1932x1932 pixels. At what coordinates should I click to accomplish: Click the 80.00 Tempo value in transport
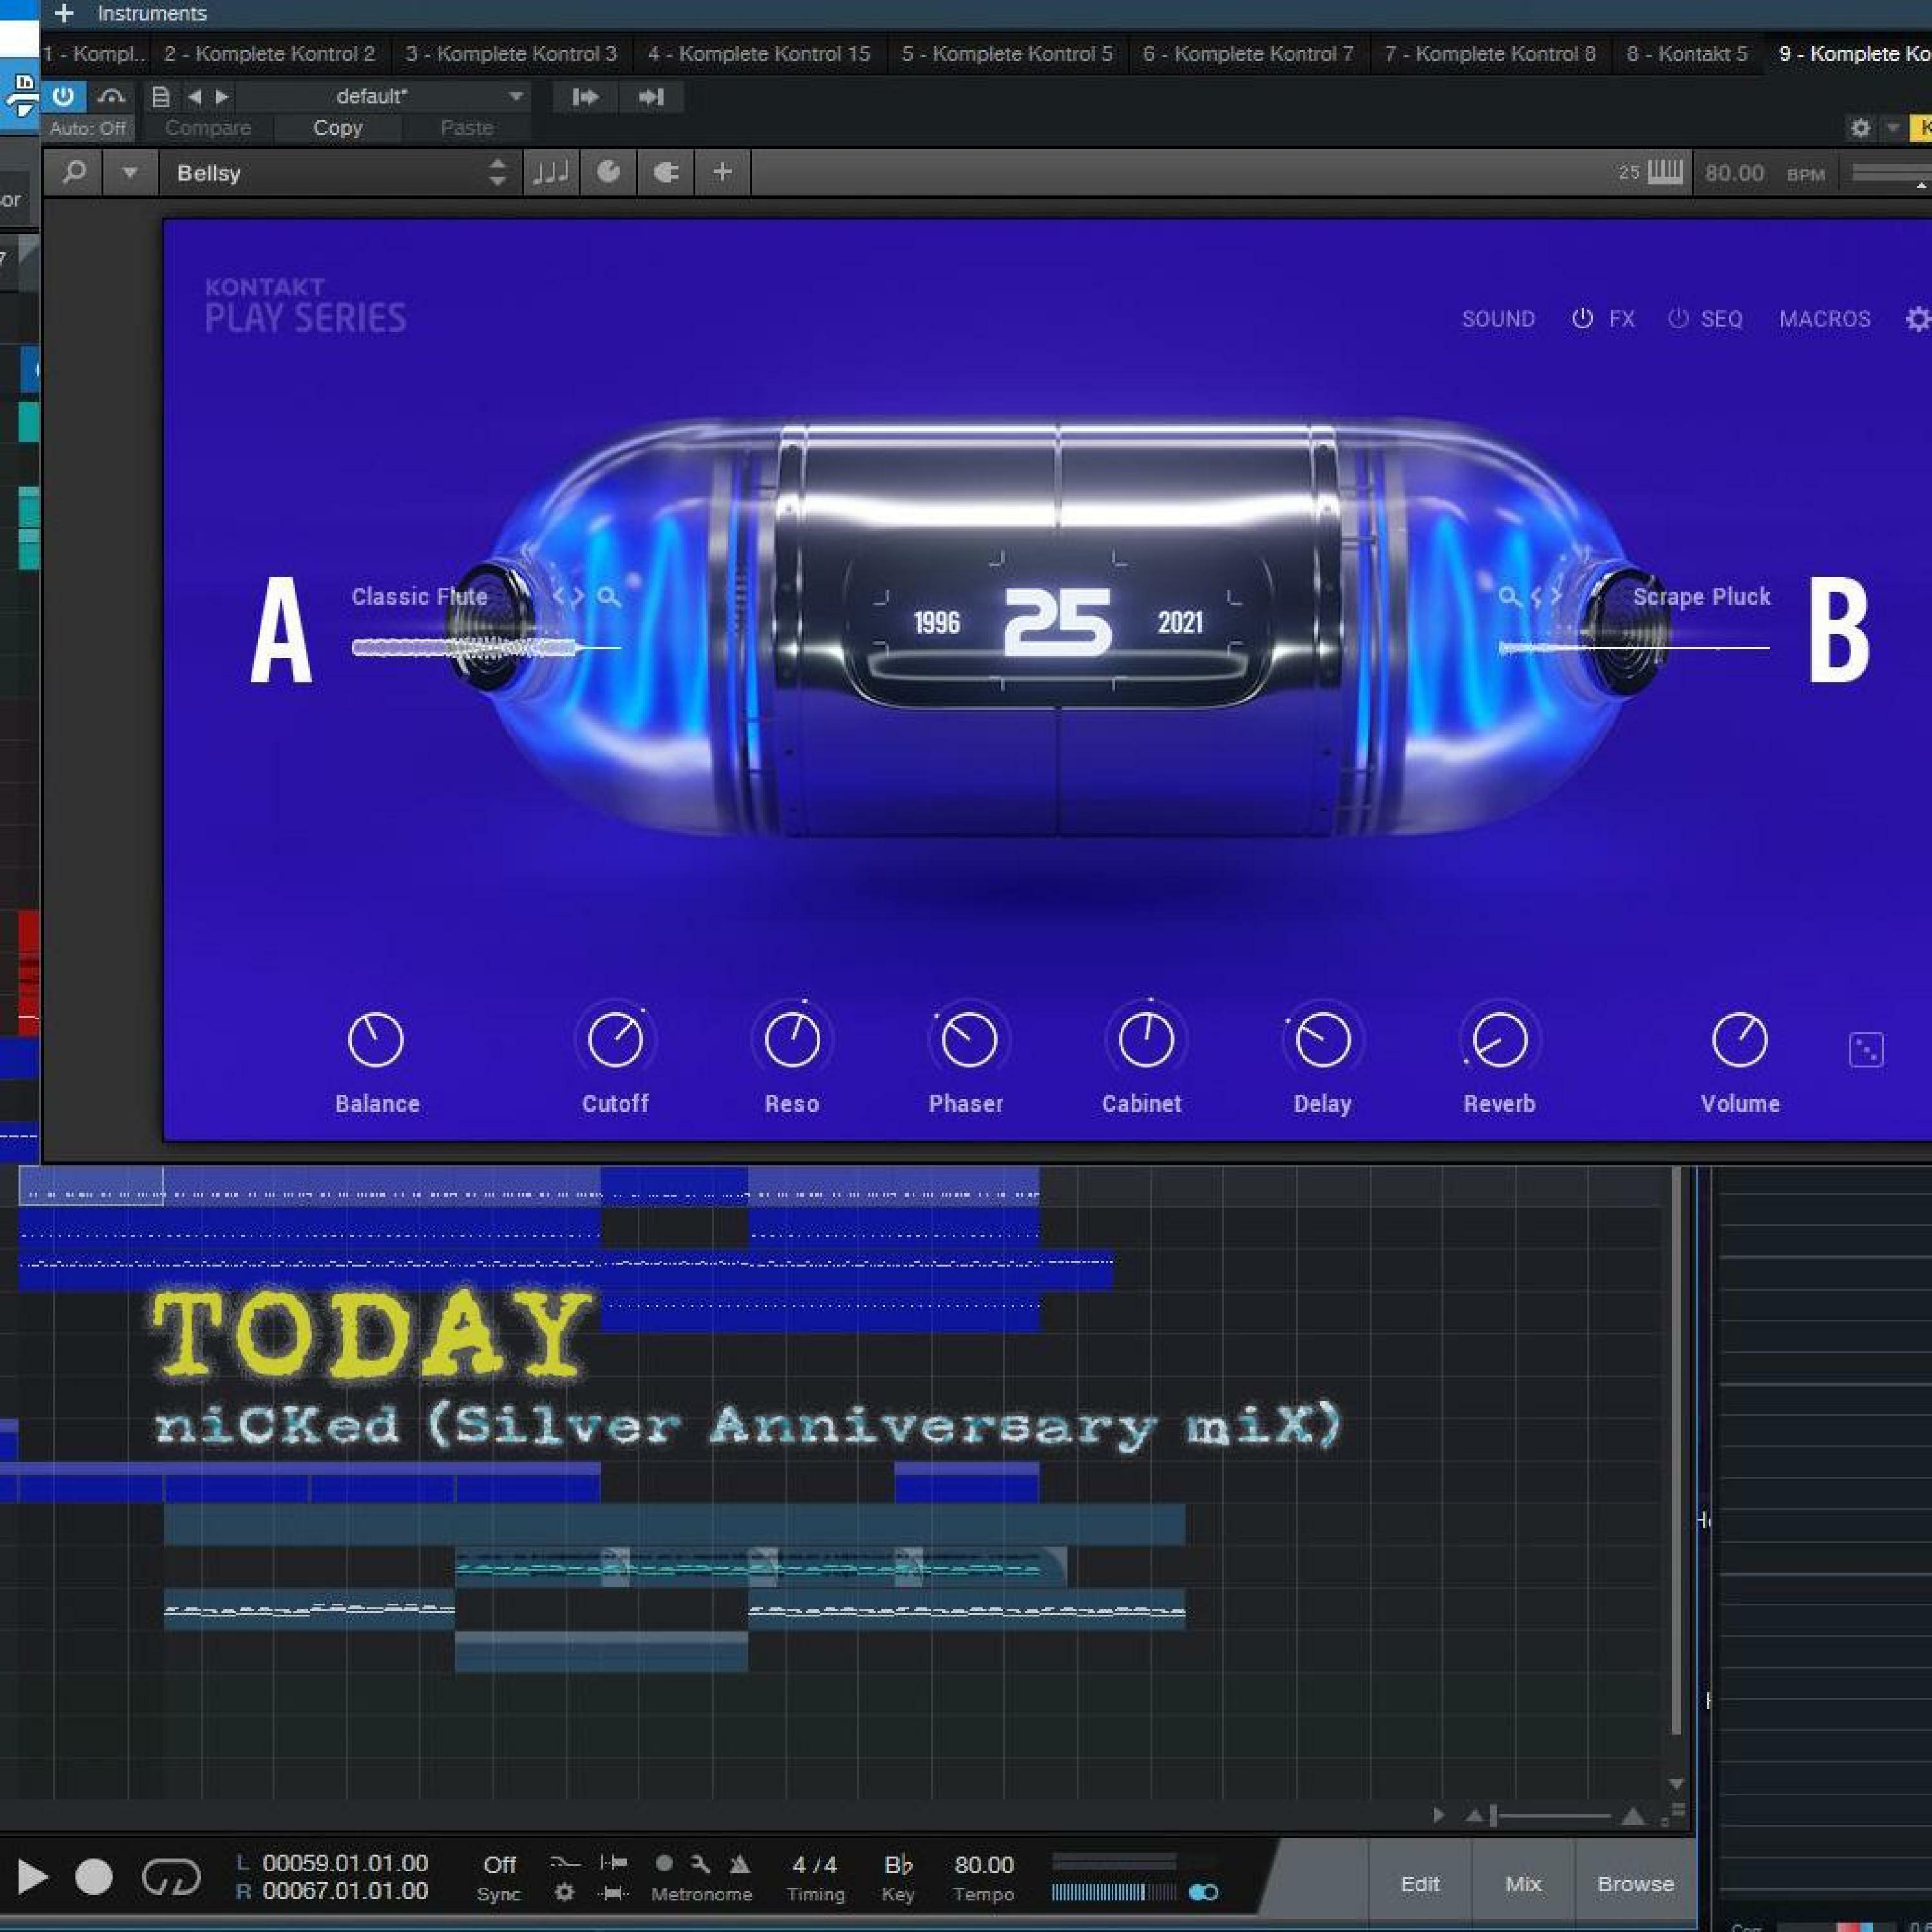click(984, 1865)
